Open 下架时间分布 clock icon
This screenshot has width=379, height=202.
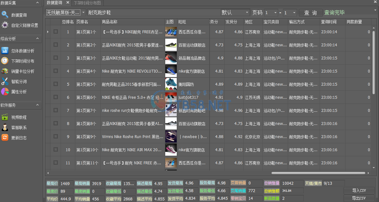pos(5,61)
